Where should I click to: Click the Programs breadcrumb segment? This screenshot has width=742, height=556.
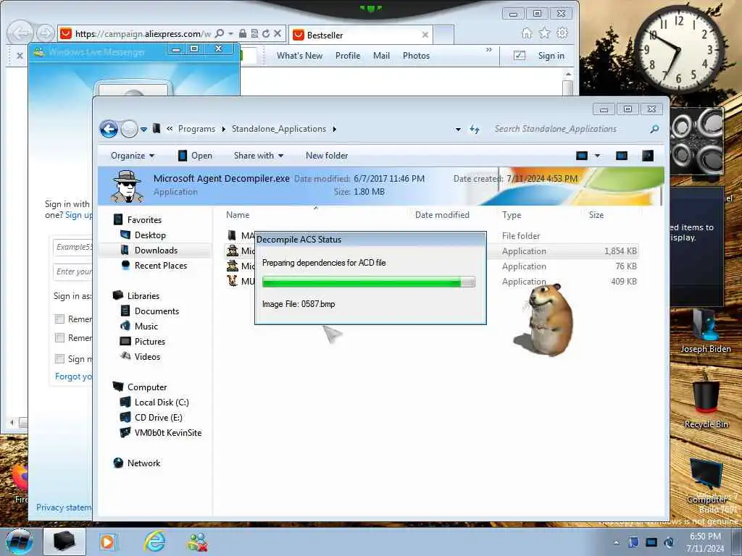point(196,129)
